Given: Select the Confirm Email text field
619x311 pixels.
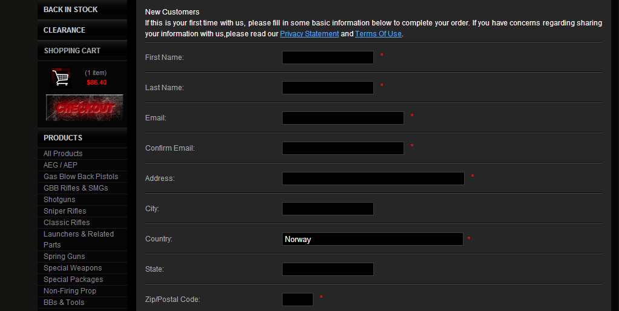Looking at the screenshot, I should pos(342,148).
